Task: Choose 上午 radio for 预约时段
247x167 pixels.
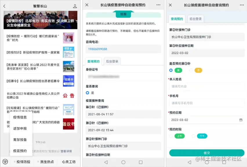Action: tap(171, 136)
